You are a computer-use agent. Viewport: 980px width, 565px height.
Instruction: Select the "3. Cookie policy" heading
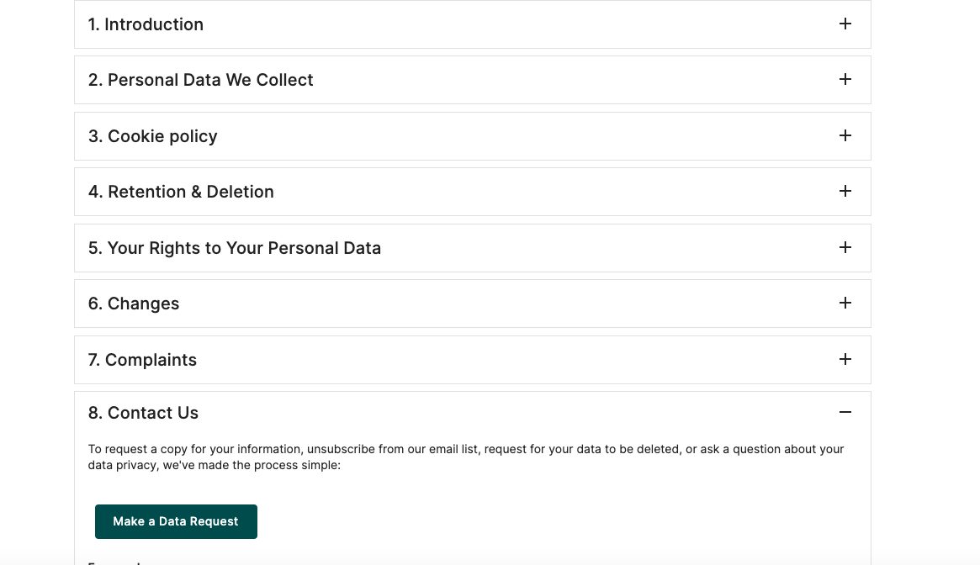152,136
